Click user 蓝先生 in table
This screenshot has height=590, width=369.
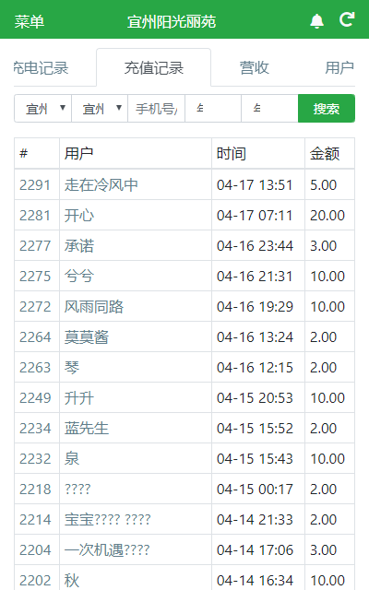[87, 428]
